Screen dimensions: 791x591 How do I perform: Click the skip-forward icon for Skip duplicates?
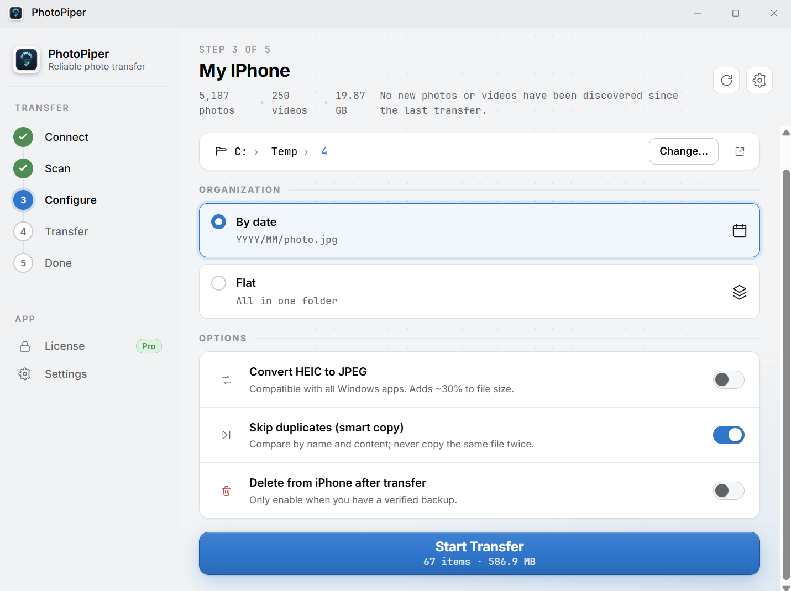point(227,435)
